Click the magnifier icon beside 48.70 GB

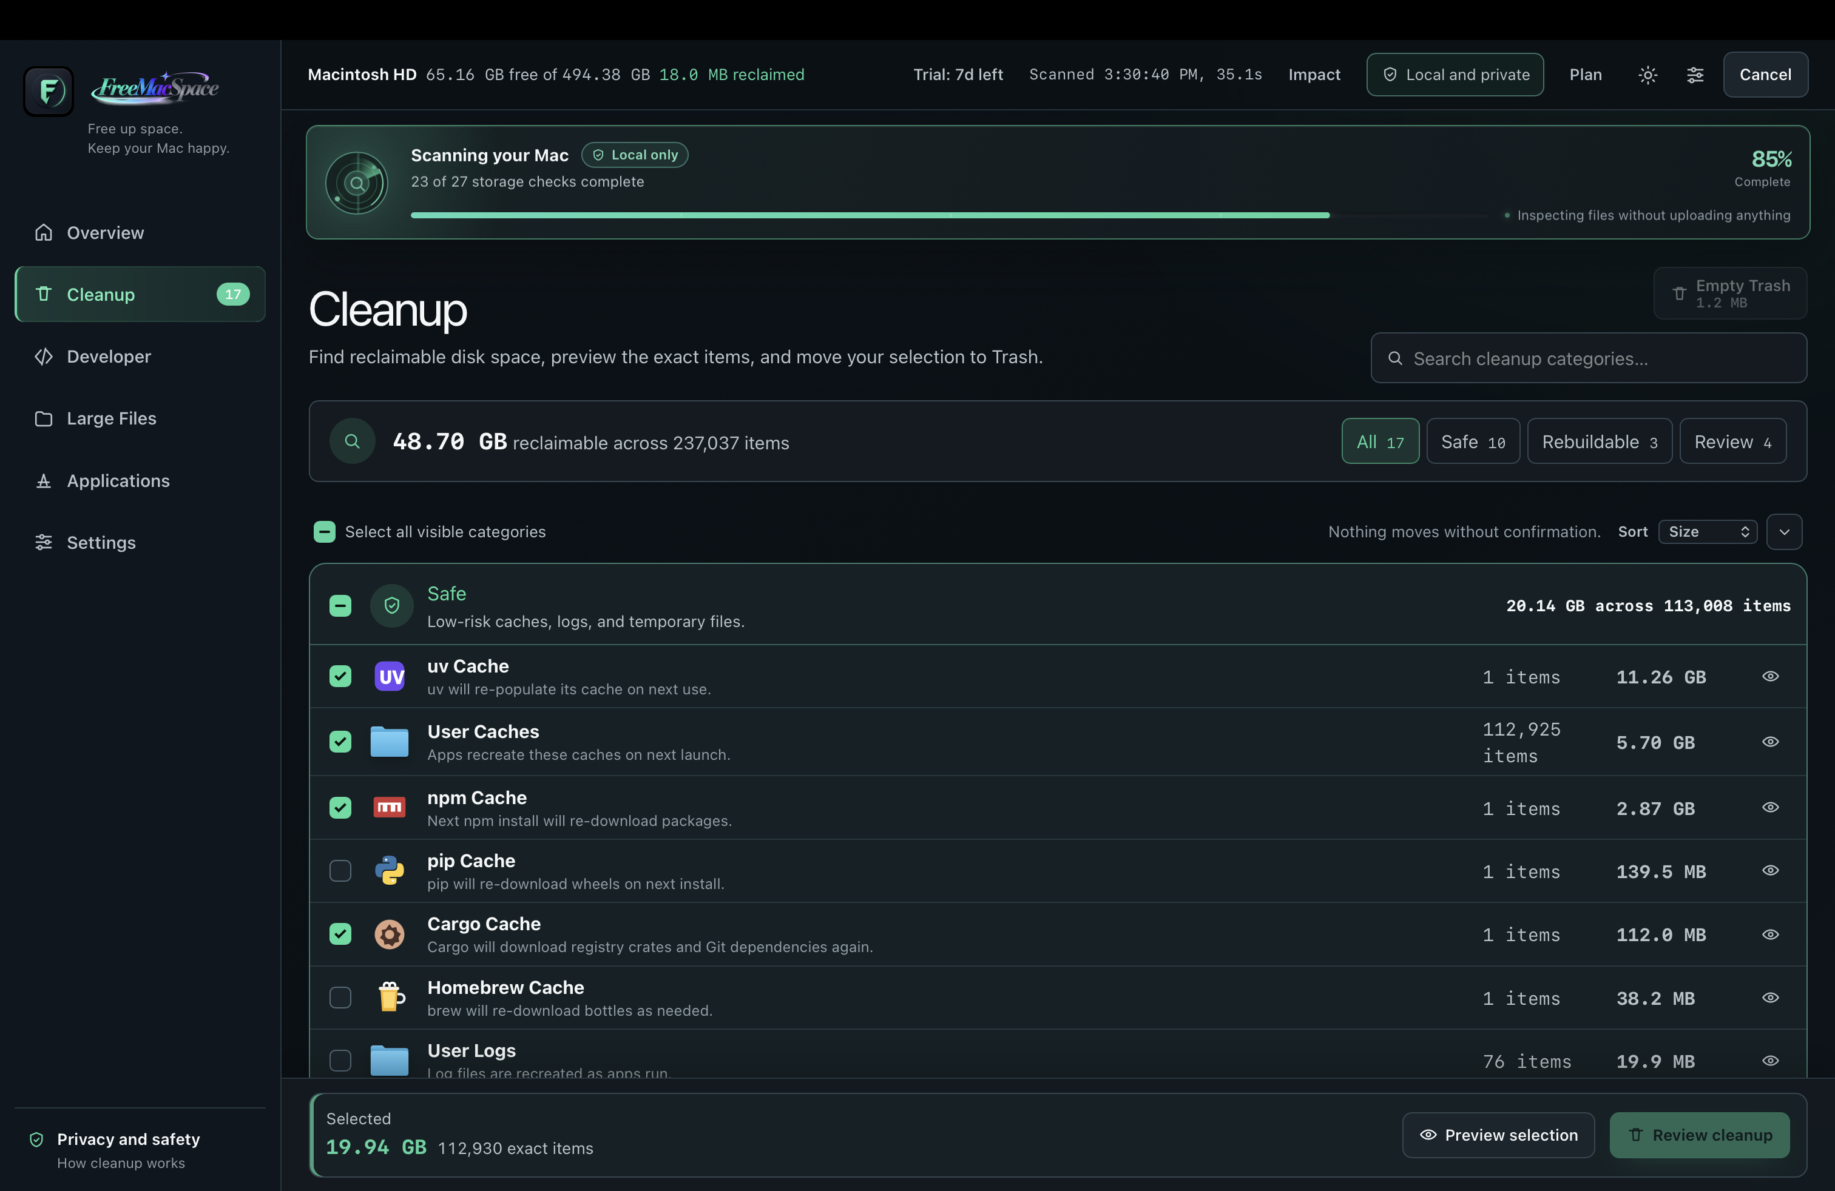[353, 441]
